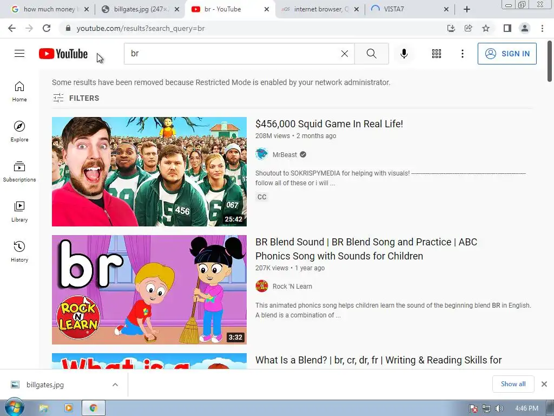Close the VISTA7 tab
Viewport: 554px width, 416px height.
click(x=446, y=9)
